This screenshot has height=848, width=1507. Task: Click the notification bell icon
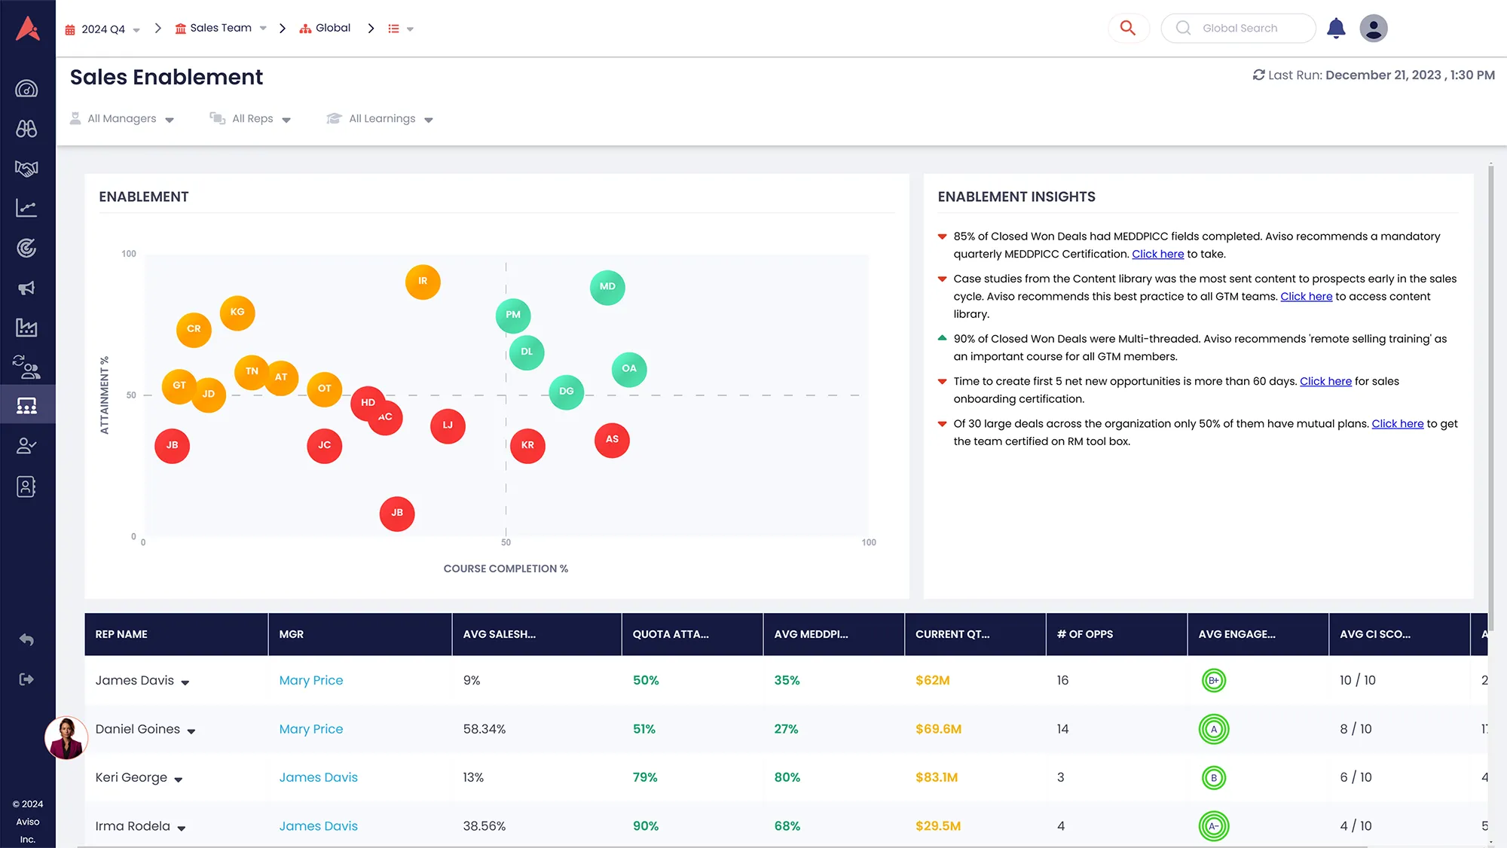(x=1336, y=29)
